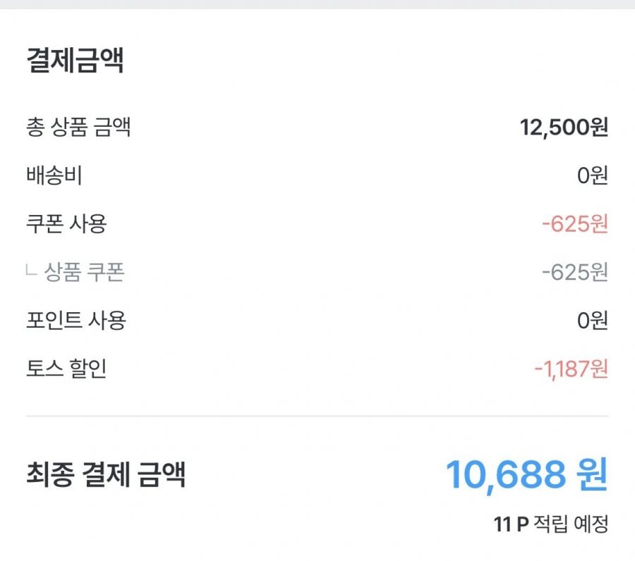The image size is (635, 561).
Task: Click the 0원 amount beside 배송비
Action: coord(592,176)
